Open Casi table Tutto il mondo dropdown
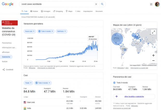 click(43, 83)
